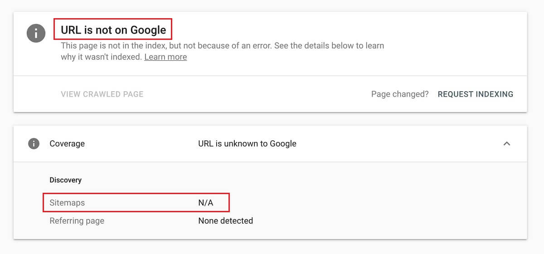Click the empty area of the Discovery panel

pyautogui.click(x=385, y=200)
